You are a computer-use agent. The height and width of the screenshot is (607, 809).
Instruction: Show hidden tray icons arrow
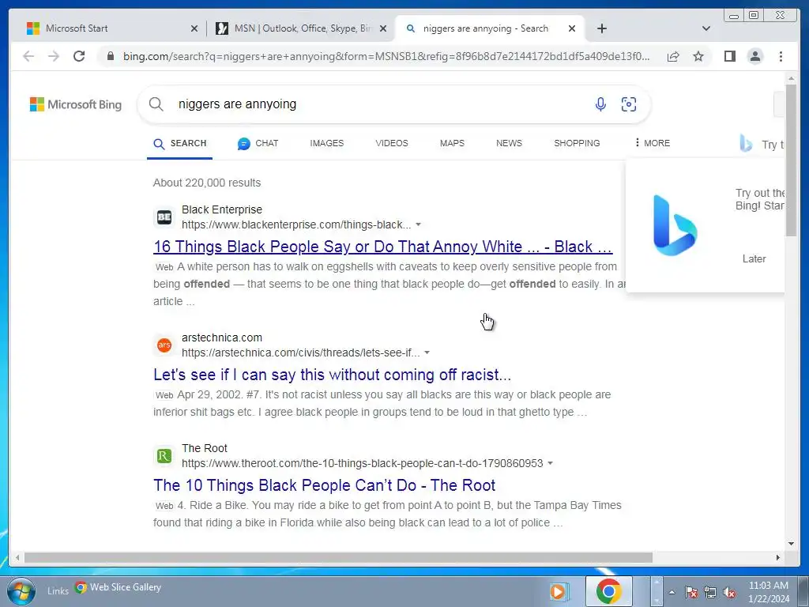point(672,592)
